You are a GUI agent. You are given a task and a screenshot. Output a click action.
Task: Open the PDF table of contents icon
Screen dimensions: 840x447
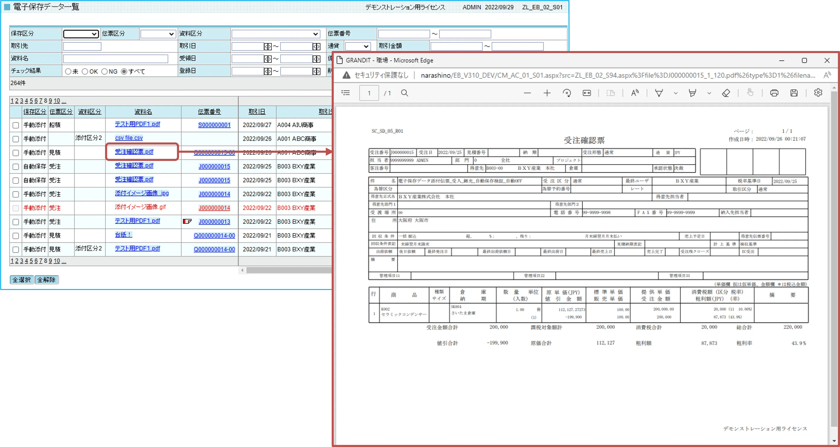[x=346, y=93]
